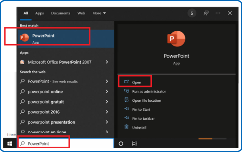Select Run as administrator
Viewport: 242px width, 152px height.
click(x=149, y=92)
